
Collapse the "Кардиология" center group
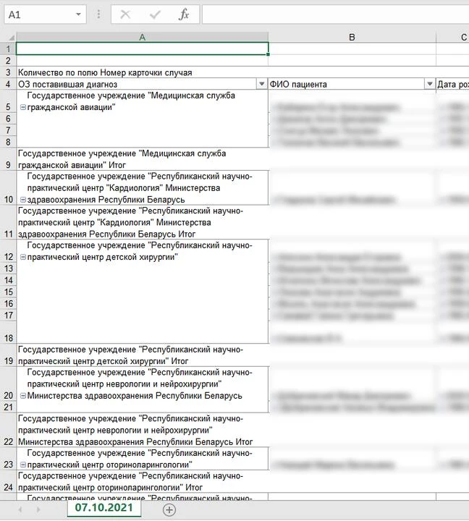[x=23, y=200]
